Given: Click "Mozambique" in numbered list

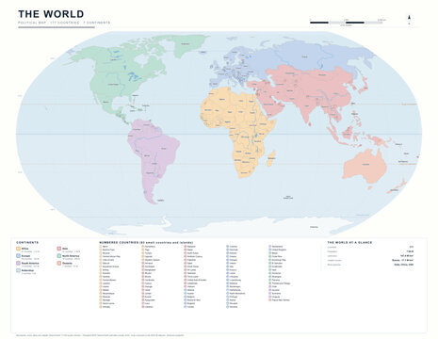Looking at the screenshot, I should [108, 293].
